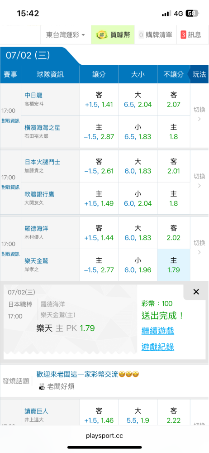Click the 繼續遊戲 link

(157, 331)
